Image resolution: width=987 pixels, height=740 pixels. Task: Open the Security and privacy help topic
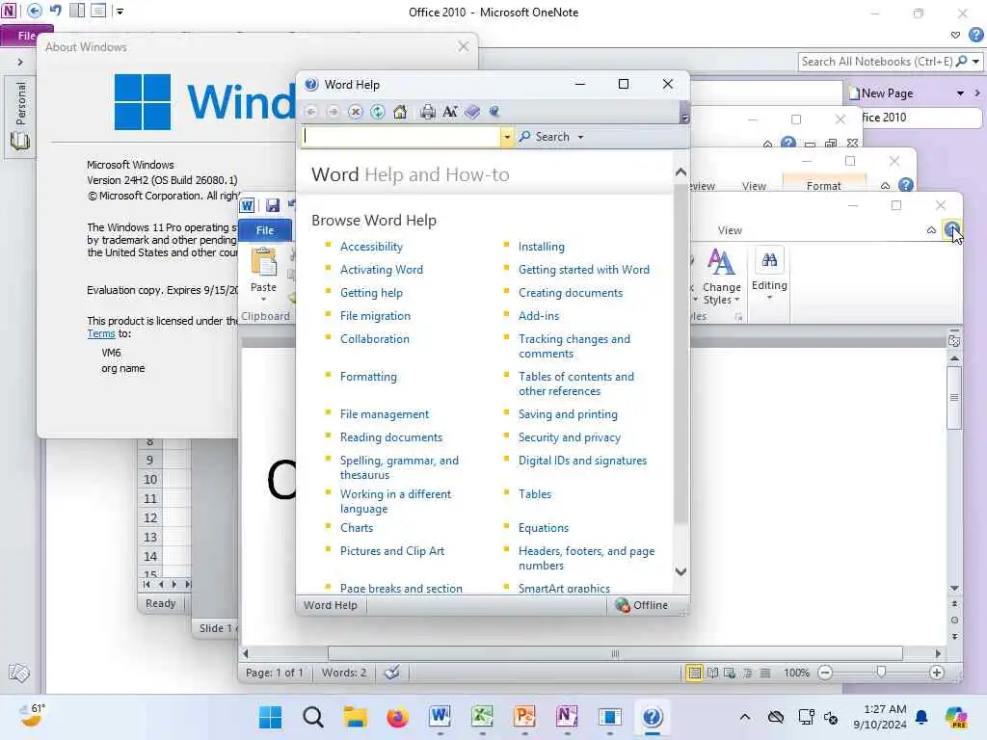(569, 437)
